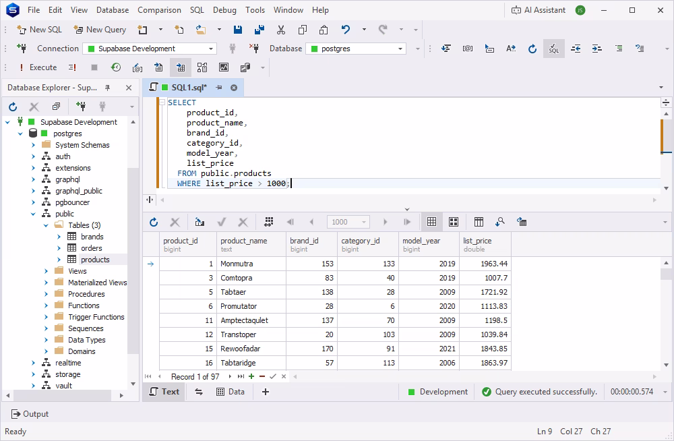Add a new record plus icon
674x441 pixels.
click(251, 376)
